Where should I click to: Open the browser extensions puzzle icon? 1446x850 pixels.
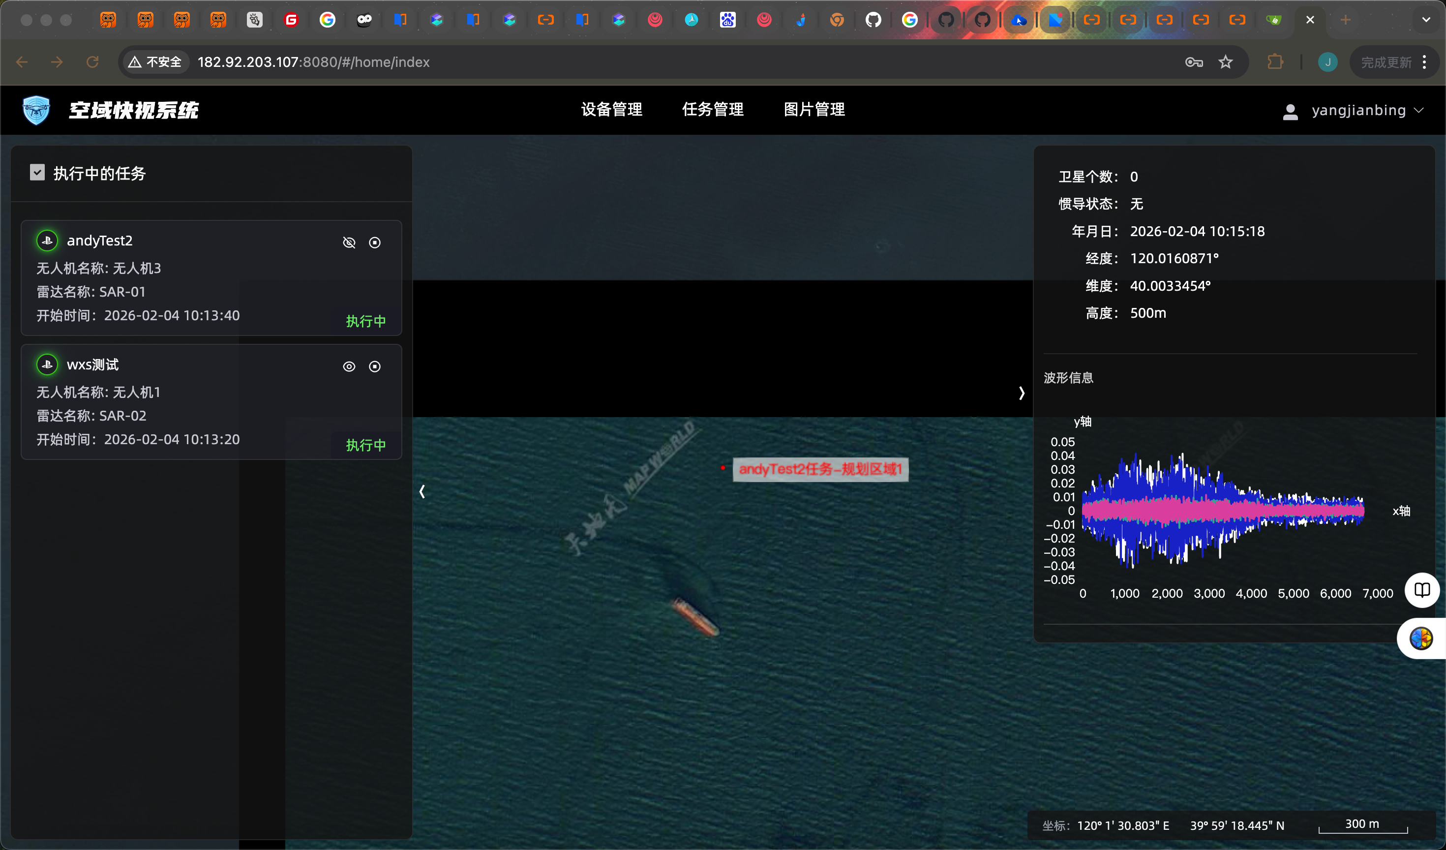pos(1274,62)
